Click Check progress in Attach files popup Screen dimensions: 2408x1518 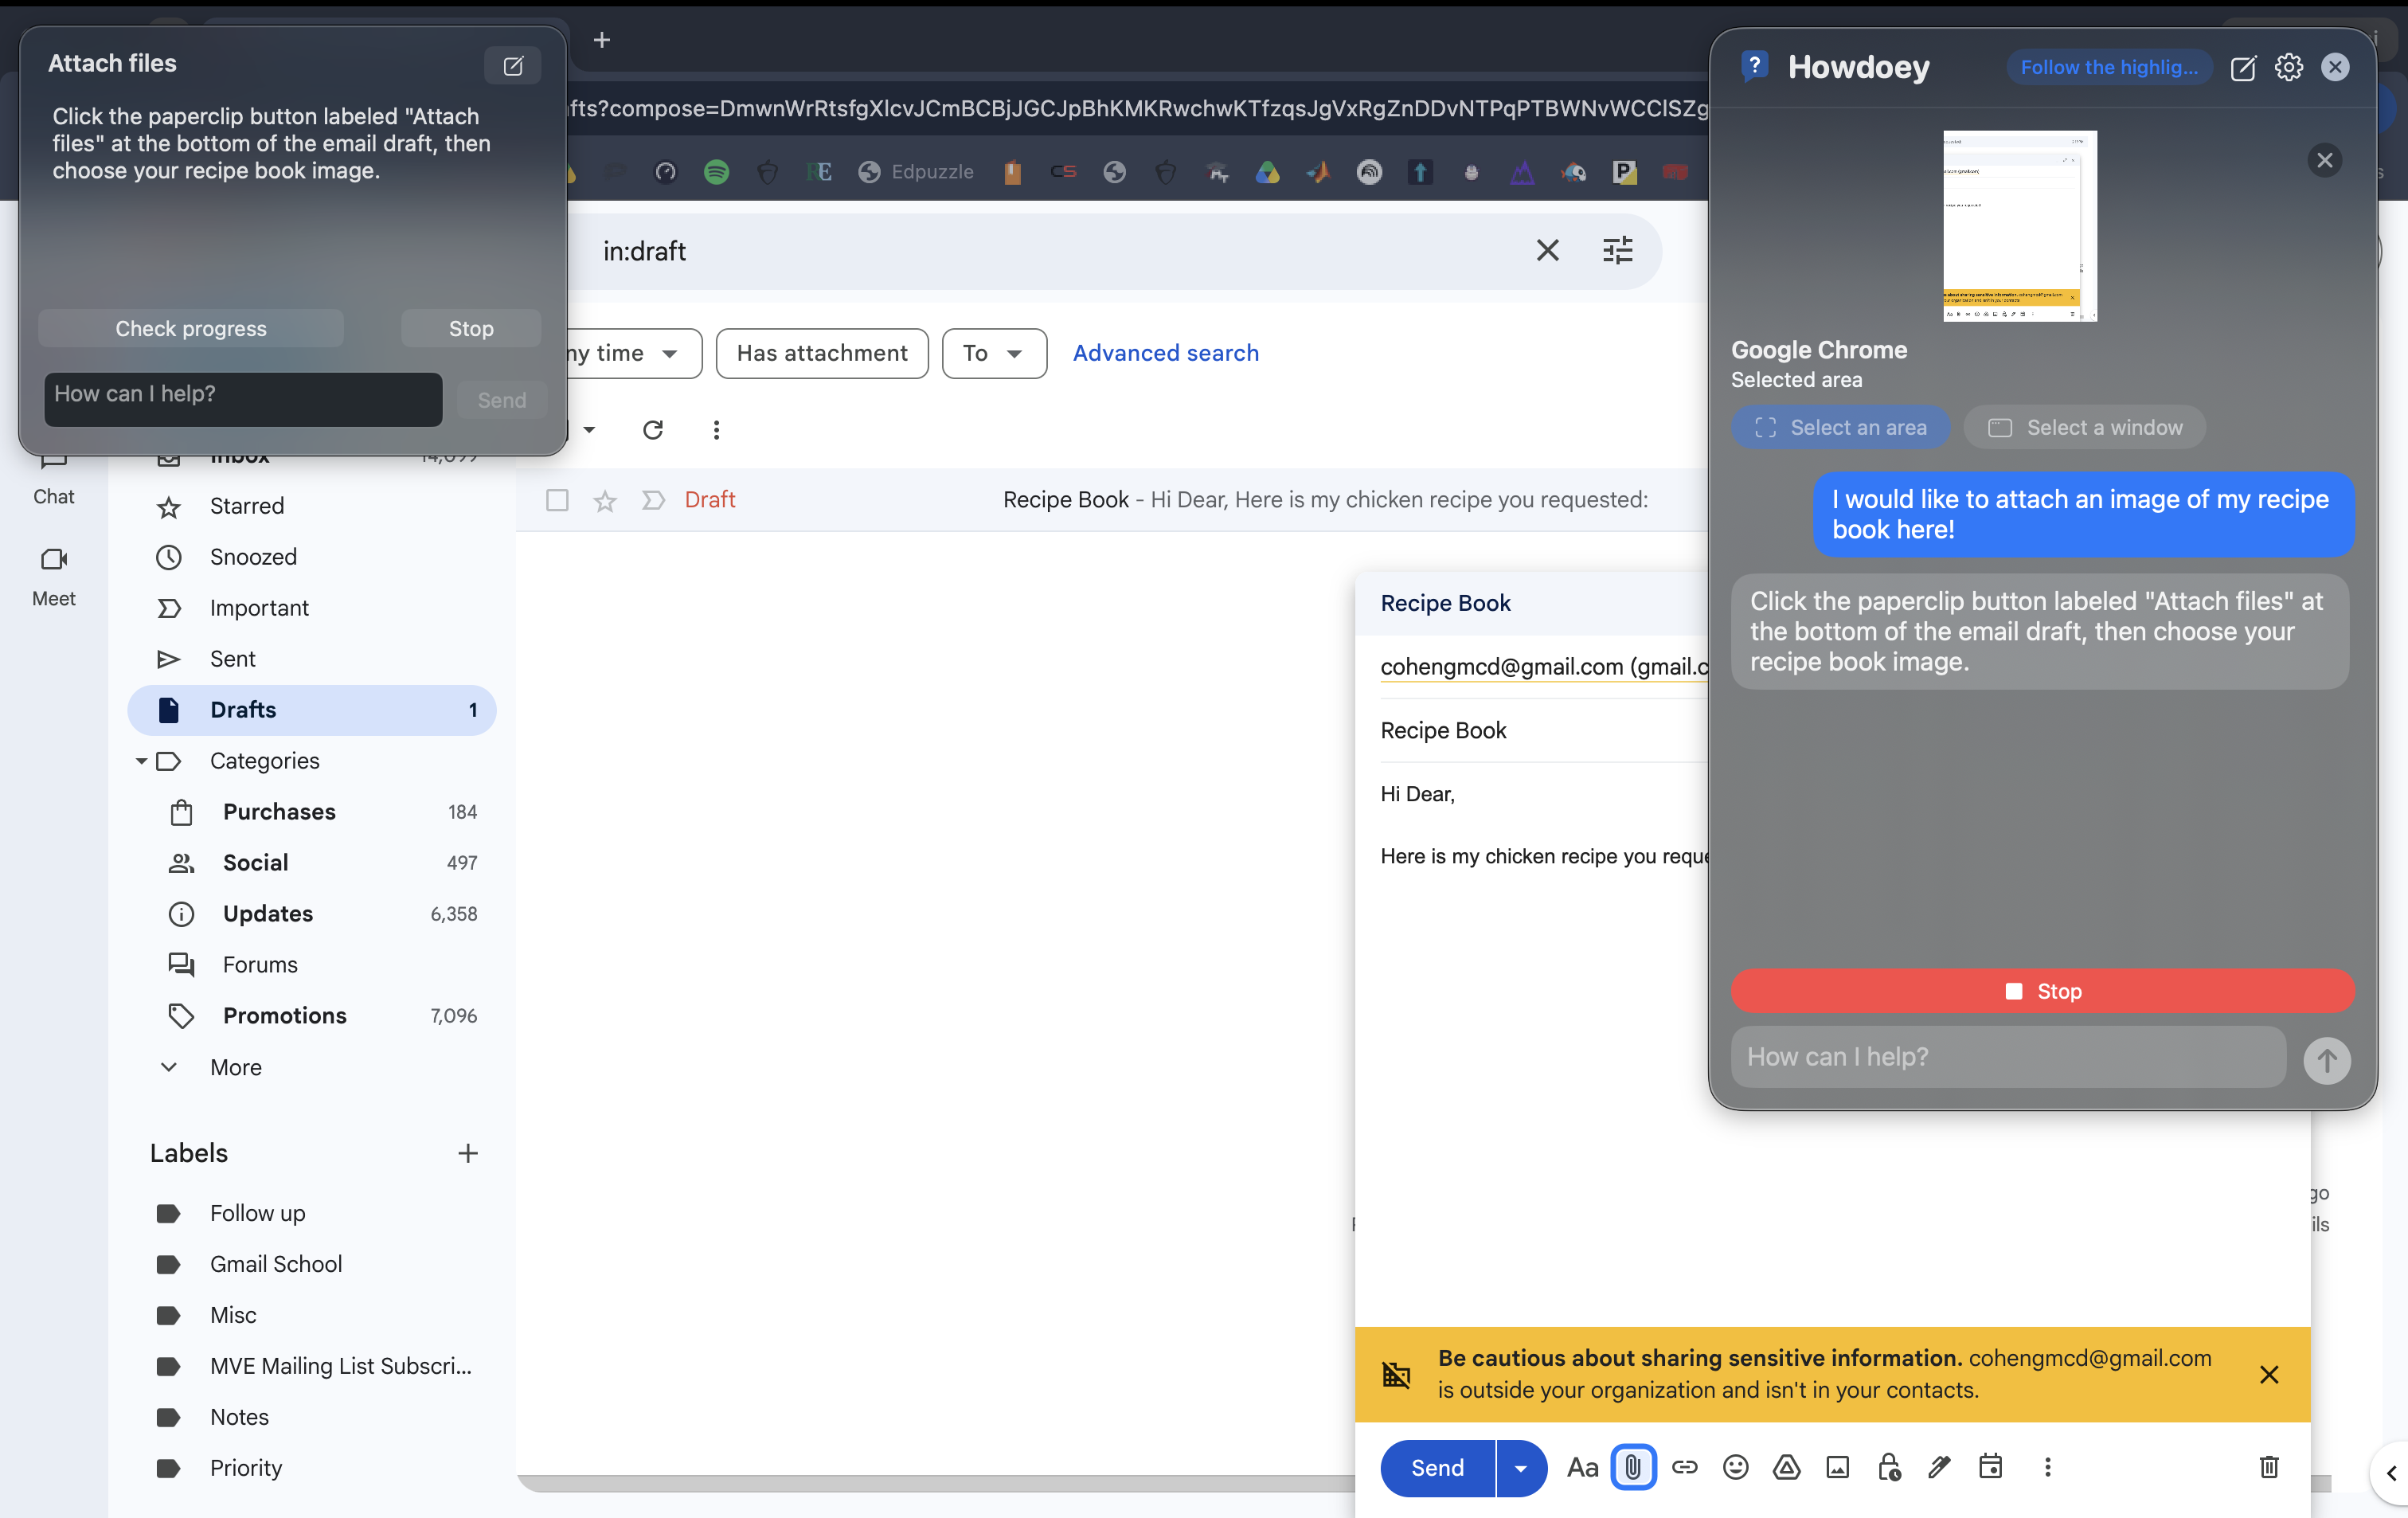(x=191, y=328)
